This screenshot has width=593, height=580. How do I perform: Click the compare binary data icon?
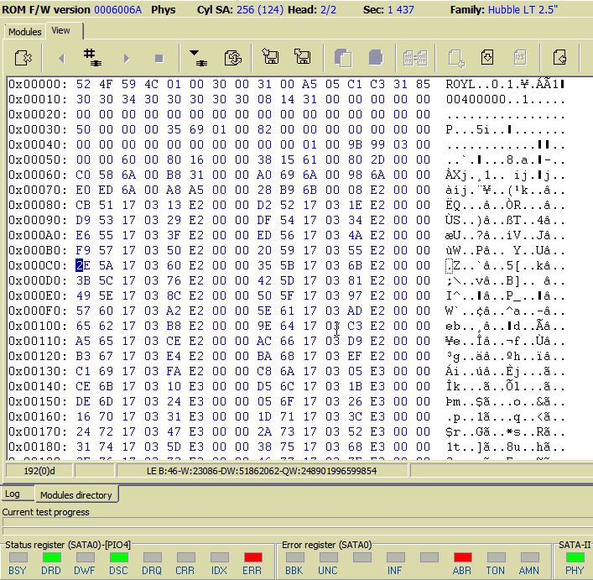[415, 58]
